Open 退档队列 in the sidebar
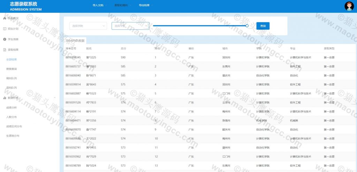Screen dimensions: 357x172 tap(12, 88)
